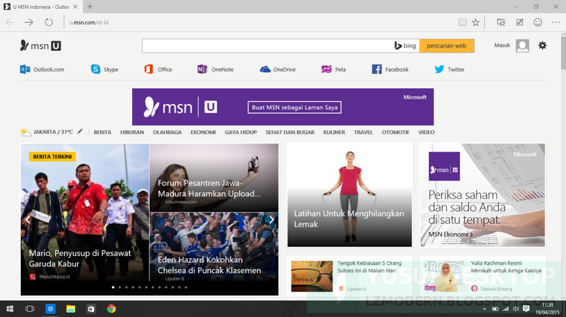Send feedback smiley icon

click(538, 22)
